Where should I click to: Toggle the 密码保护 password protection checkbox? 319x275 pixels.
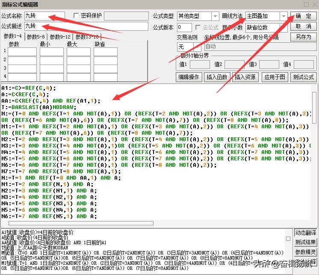point(76,16)
